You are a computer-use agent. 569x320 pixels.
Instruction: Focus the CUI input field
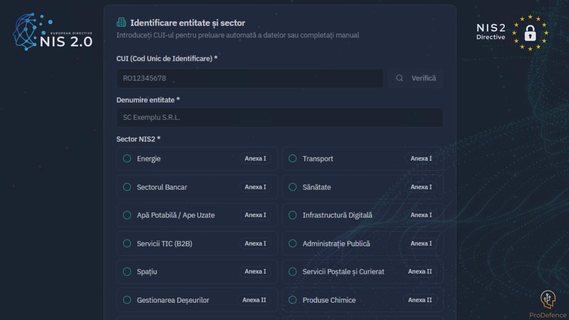[250, 78]
